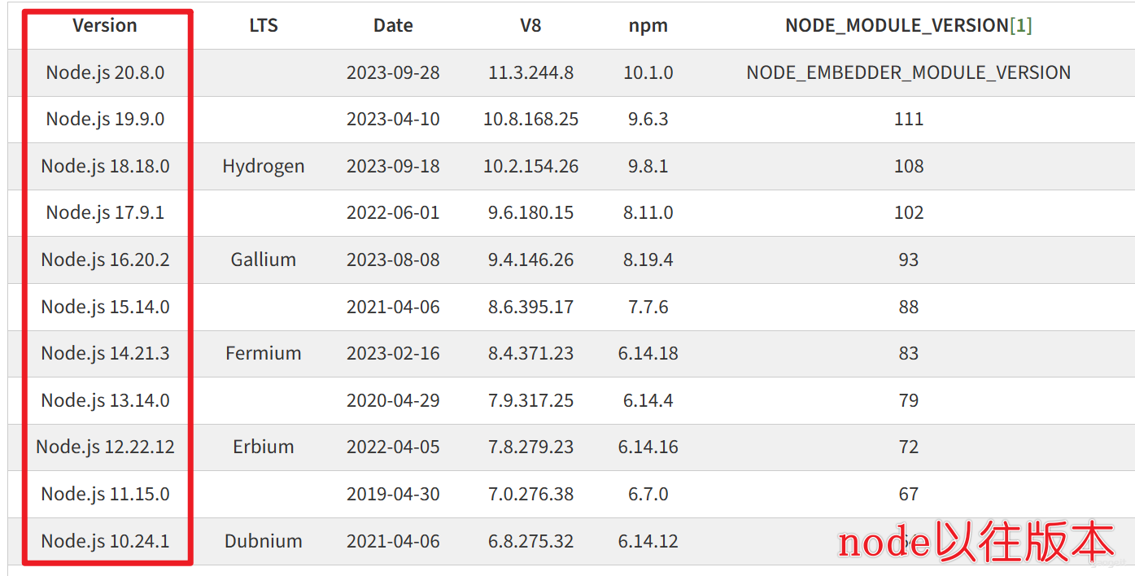This screenshot has width=1135, height=576.
Task: Open Node.js 10.24.1 Dubnium release
Action: point(105,541)
